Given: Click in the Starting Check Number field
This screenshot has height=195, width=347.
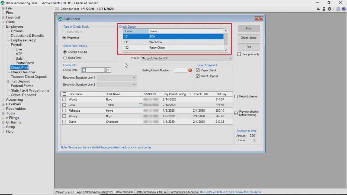Looking at the screenshot, I should 181,70.
